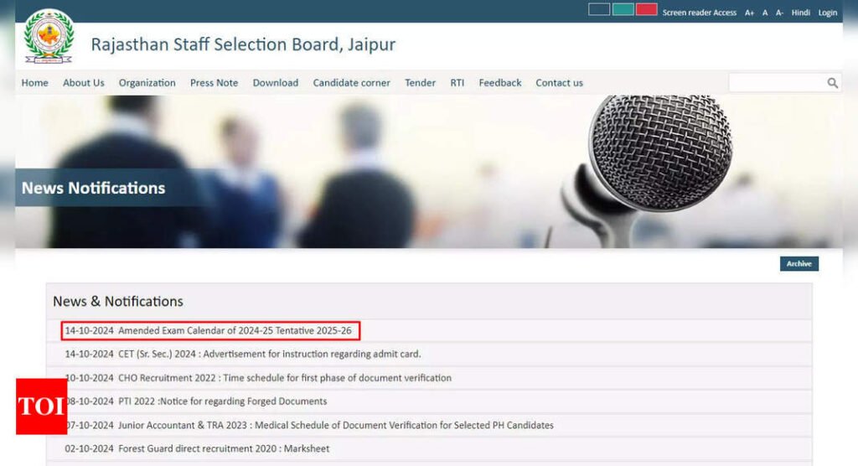Reset font size with the plain A
The image size is (858, 466).
pyautogui.click(x=765, y=13)
